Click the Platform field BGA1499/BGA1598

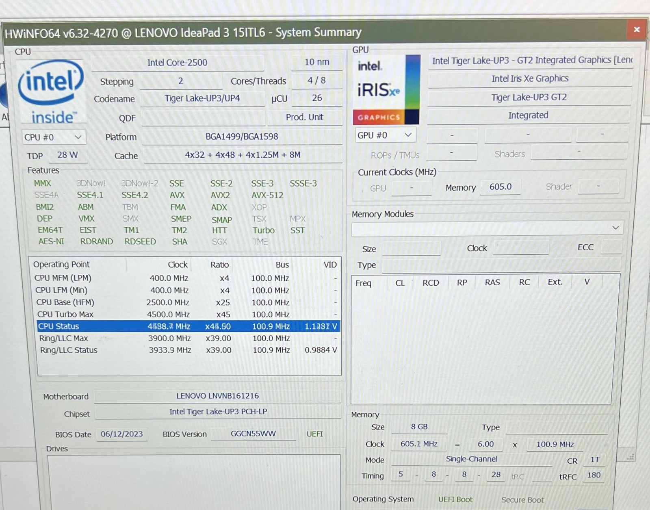click(x=242, y=137)
